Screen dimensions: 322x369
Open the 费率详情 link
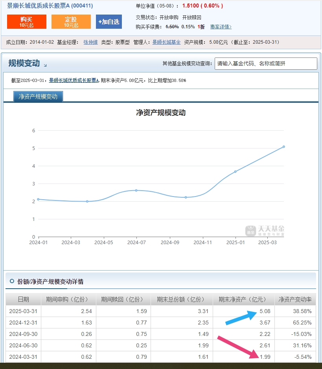(x=221, y=27)
